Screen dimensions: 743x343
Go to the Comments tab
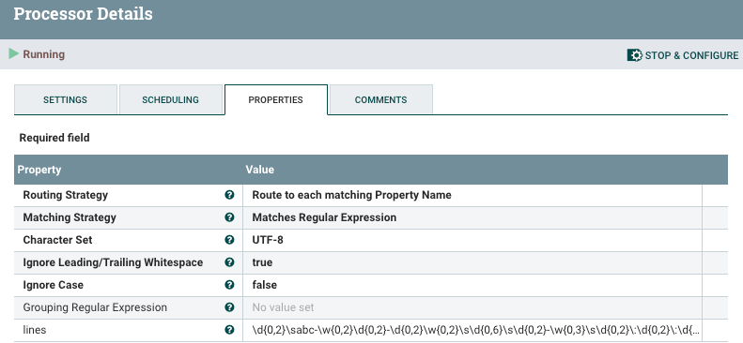381,99
